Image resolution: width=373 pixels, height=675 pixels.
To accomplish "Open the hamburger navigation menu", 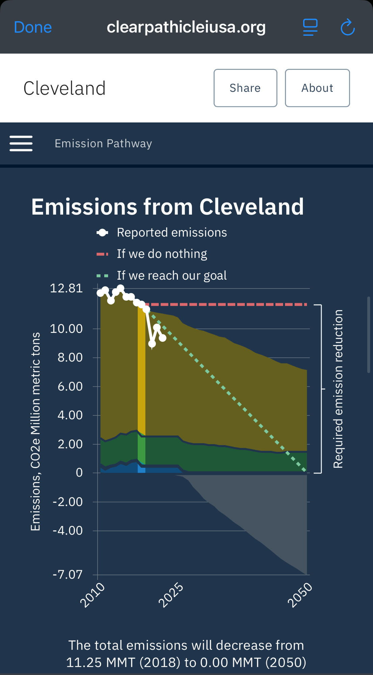I will 21,143.
